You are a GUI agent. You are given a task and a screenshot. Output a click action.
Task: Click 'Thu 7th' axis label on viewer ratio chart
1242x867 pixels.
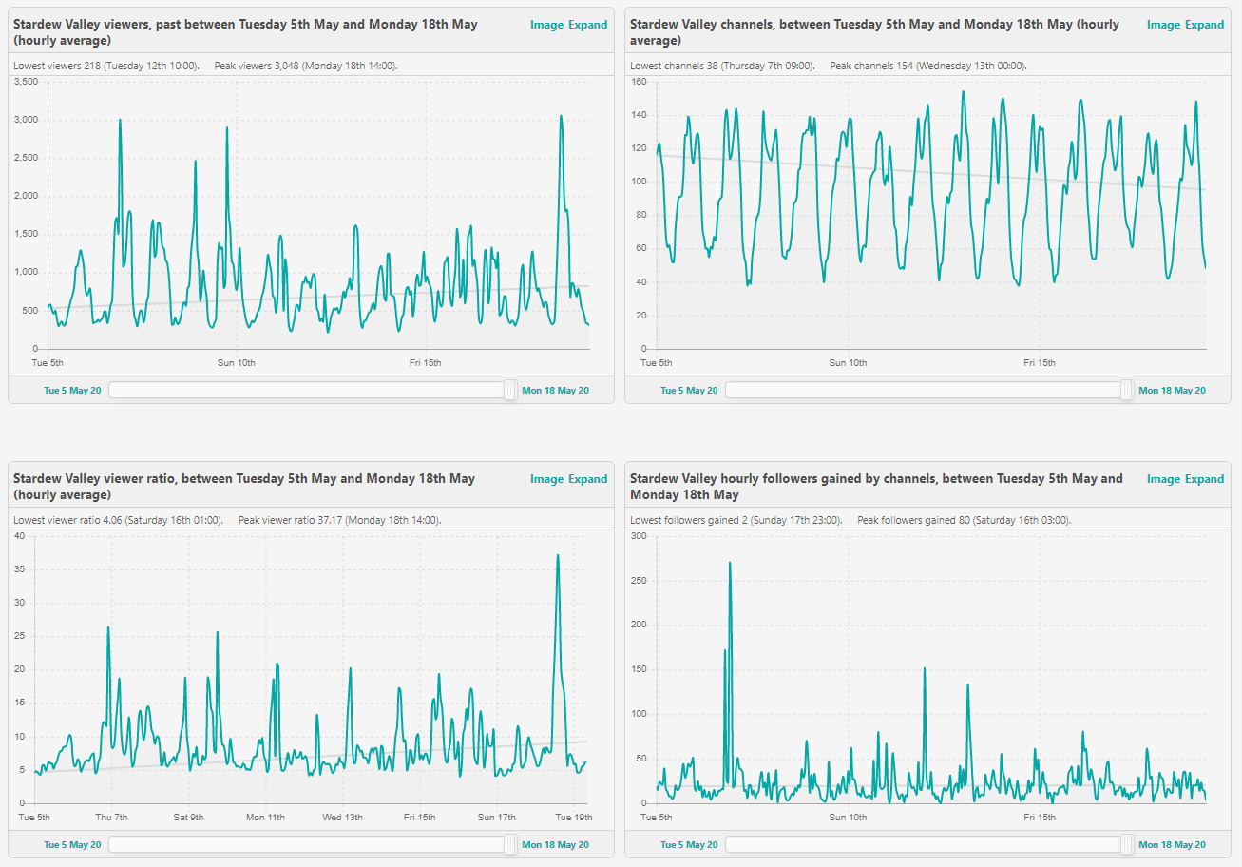[x=112, y=817]
